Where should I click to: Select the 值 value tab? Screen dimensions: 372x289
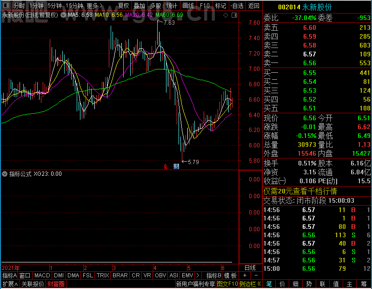(x=336, y=284)
